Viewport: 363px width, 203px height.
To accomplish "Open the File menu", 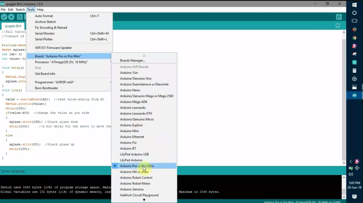I will (x=3, y=10).
